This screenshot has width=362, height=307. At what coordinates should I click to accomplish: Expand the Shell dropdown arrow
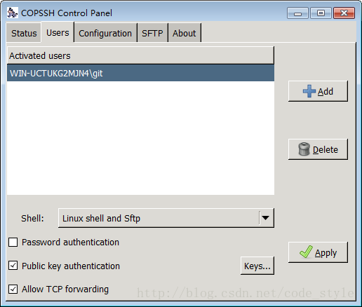pos(265,218)
